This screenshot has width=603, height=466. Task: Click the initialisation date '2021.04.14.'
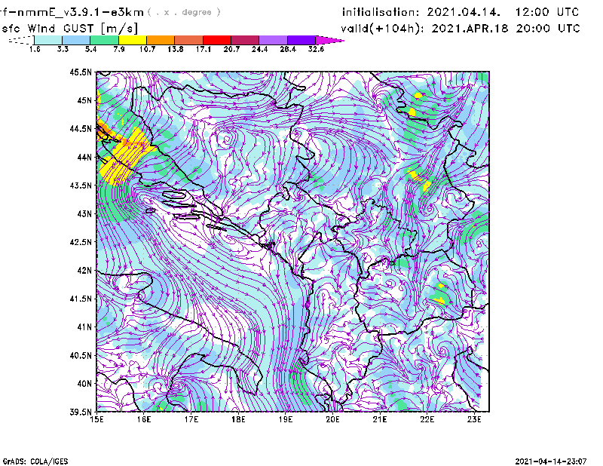click(x=464, y=12)
